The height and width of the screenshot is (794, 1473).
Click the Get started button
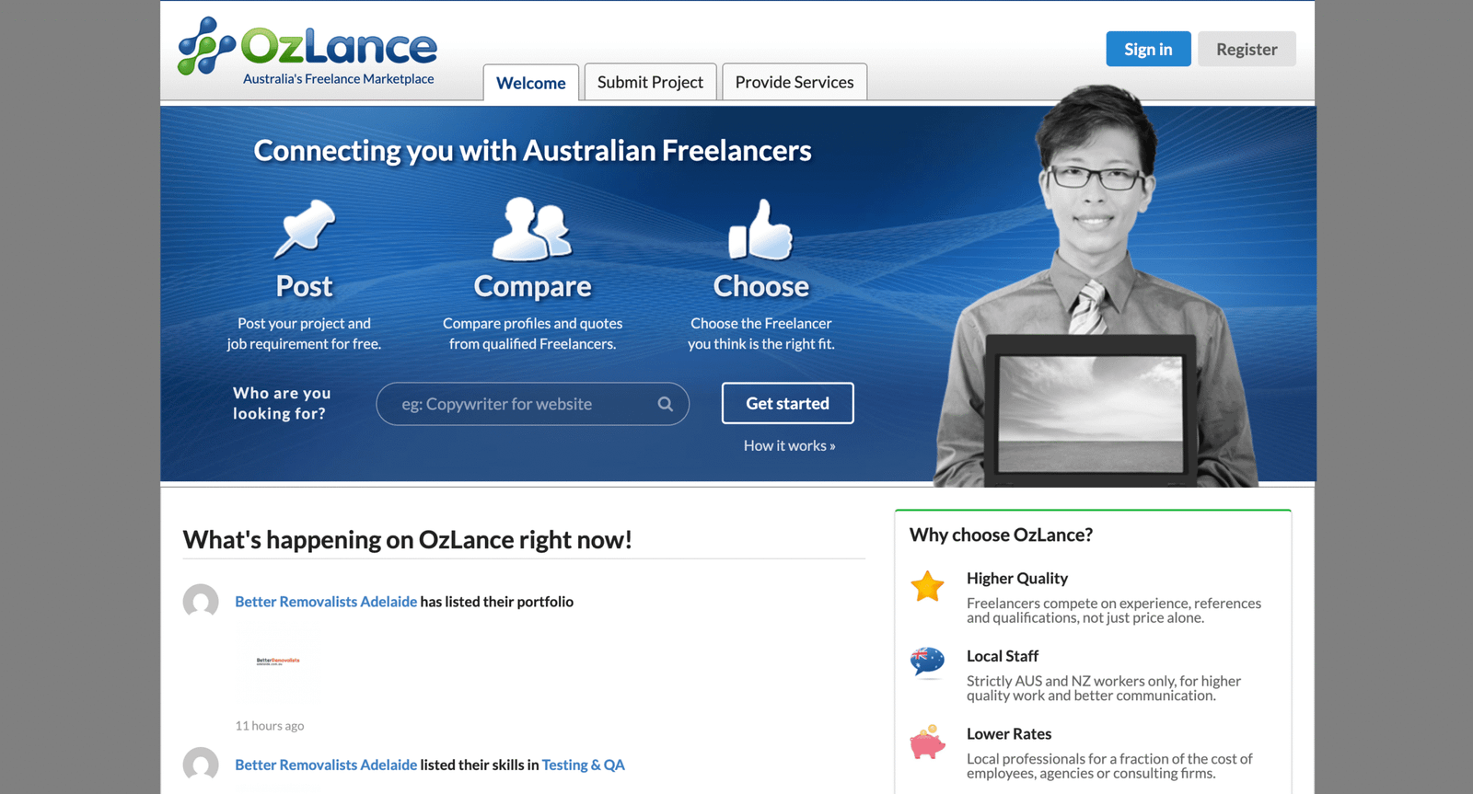click(787, 403)
